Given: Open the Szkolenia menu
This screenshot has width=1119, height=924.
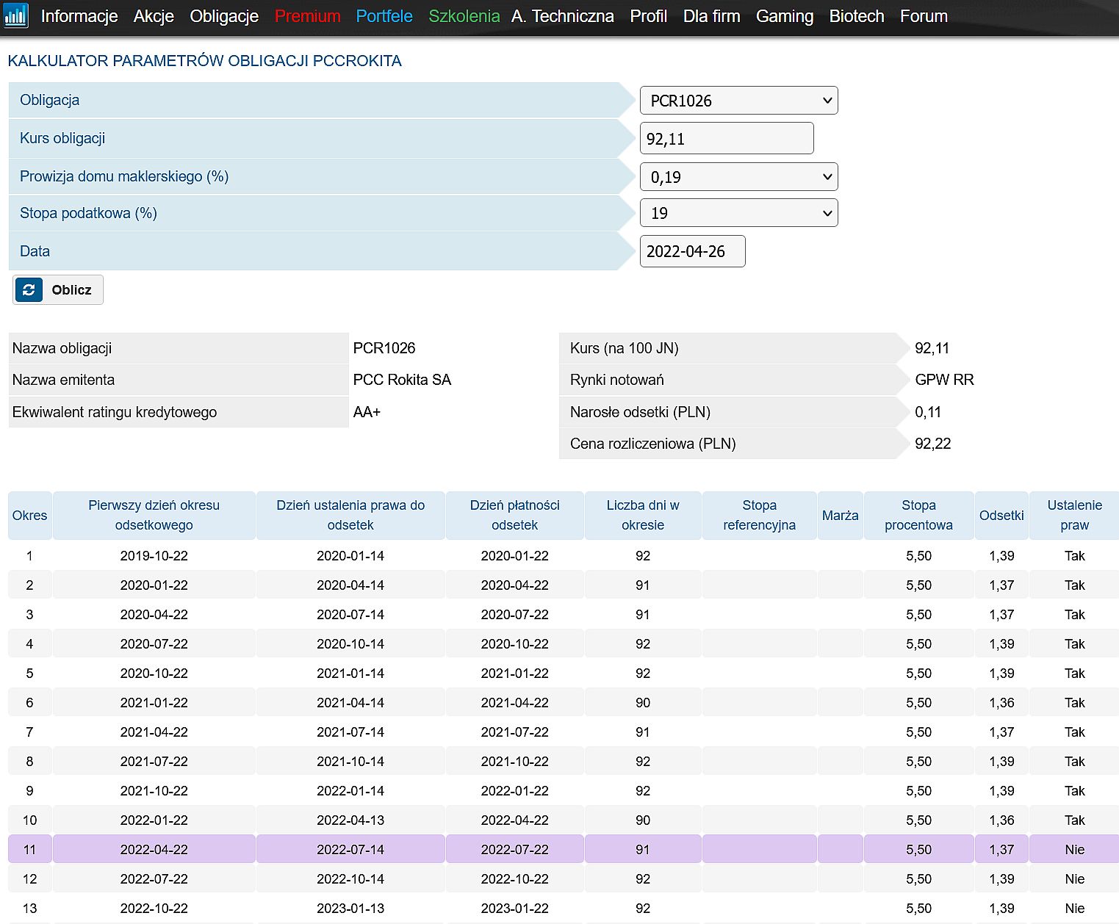Looking at the screenshot, I should coord(464,16).
